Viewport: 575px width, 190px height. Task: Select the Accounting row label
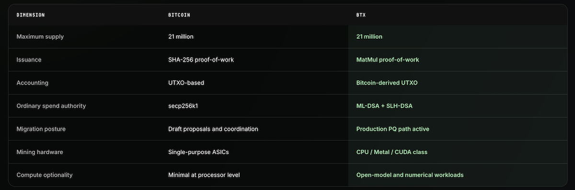pyautogui.click(x=32, y=83)
